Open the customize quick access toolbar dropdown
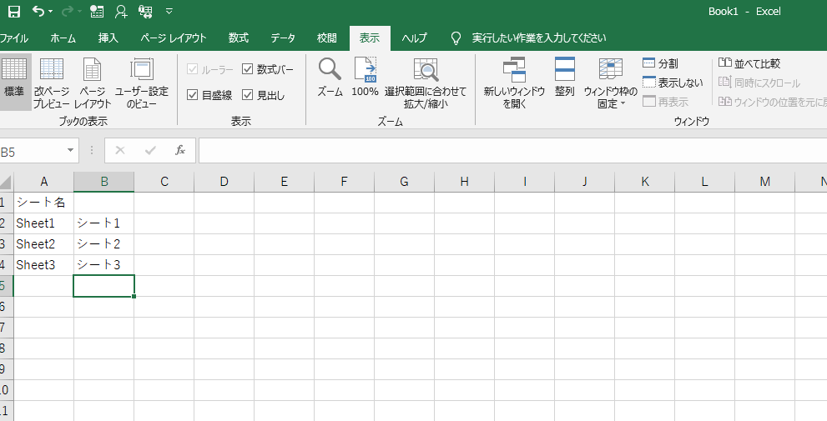Image resolution: width=827 pixels, height=421 pixels. coord(169,11)
